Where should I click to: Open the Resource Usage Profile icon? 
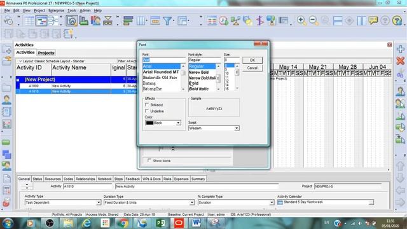coord(95,20)
